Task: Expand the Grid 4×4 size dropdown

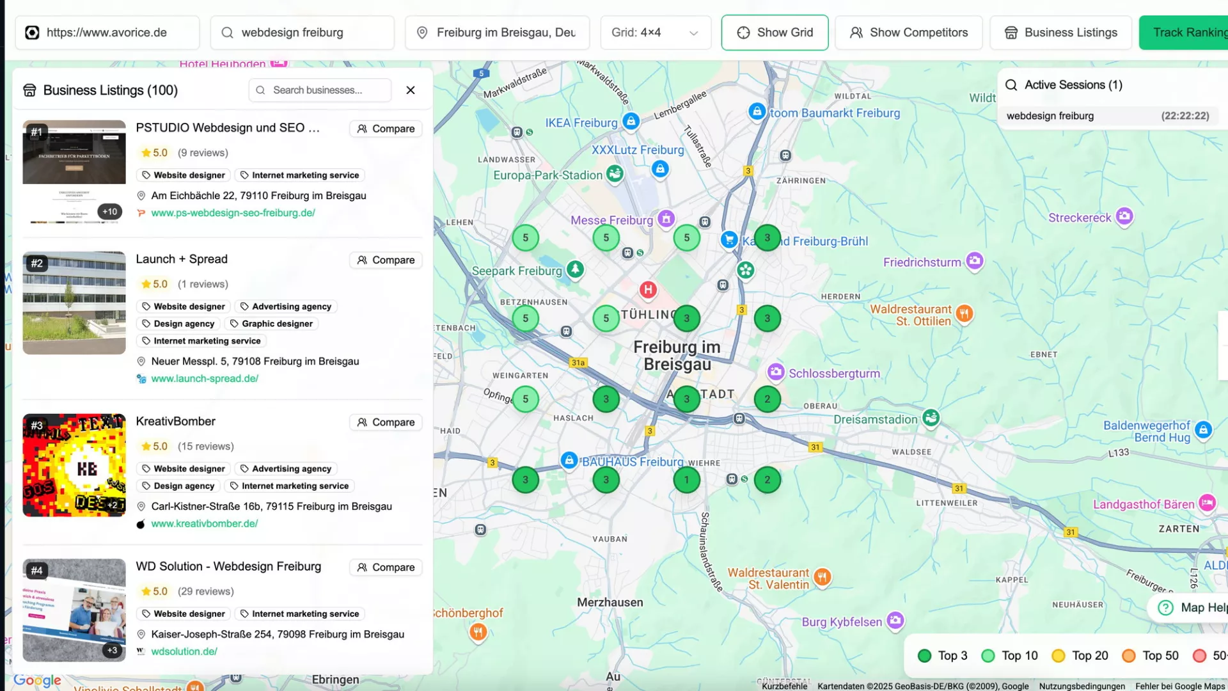Action: pyautogui.click(x=655, y=33)
